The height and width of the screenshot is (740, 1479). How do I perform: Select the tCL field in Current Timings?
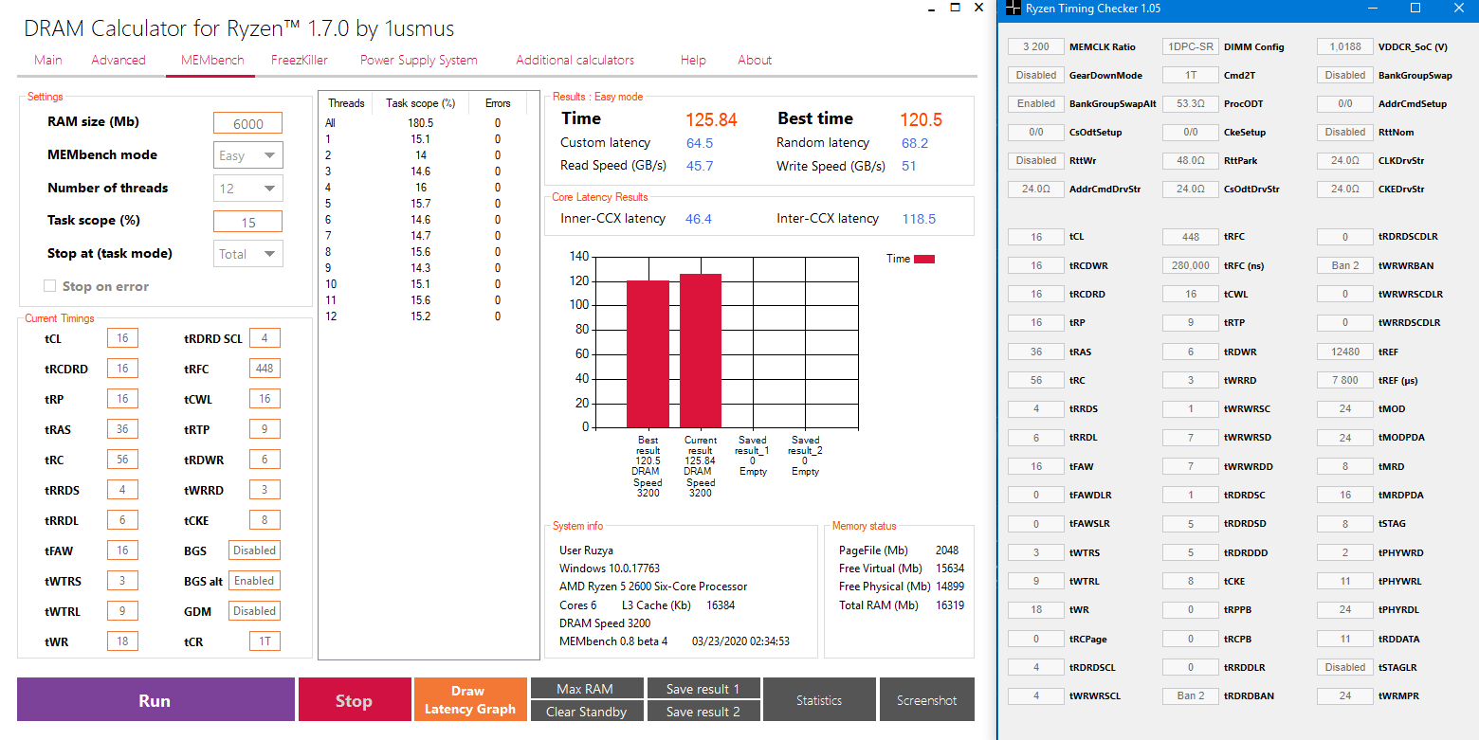(x=122, y=338)
